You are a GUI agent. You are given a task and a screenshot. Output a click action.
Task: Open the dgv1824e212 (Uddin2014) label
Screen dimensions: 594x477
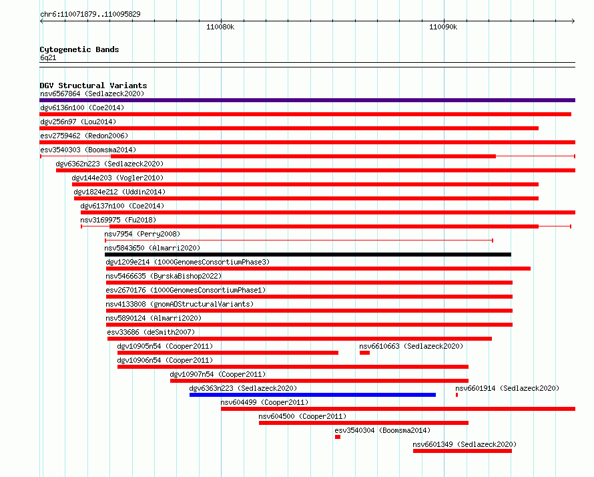[x=119, y=192]
